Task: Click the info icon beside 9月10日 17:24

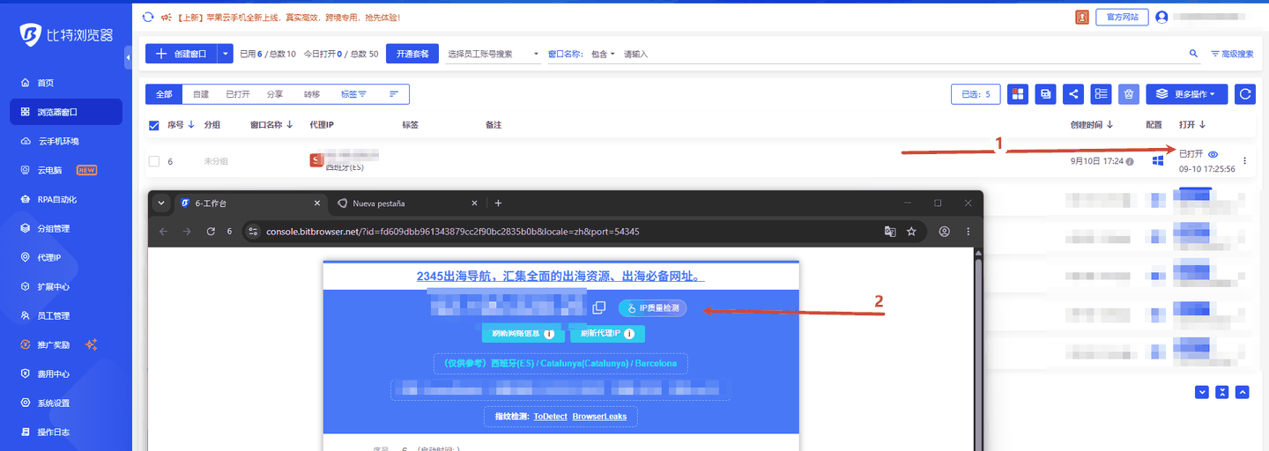Action: [1130, 162]
